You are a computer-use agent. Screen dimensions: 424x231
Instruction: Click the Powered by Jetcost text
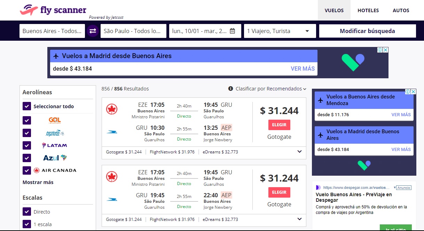(x=106, y=17)
